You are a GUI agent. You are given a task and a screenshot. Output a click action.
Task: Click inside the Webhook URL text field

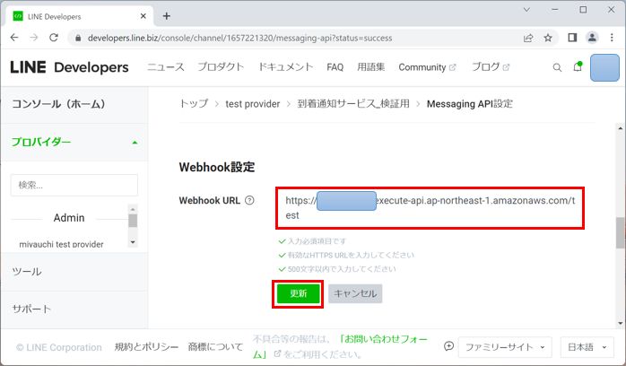(430, 208)
